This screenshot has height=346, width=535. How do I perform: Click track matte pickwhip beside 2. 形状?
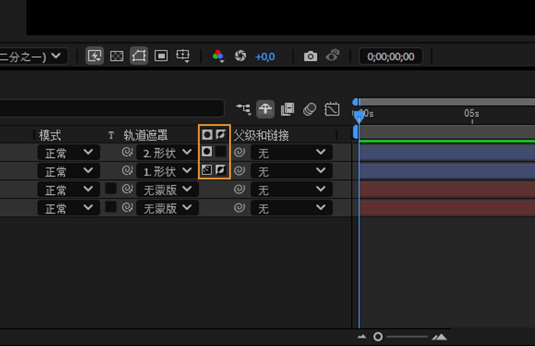click(x=127, y=153)
